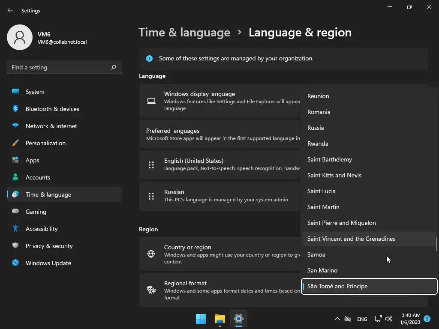Show hidden icons via taskbar chevron

tap(337, 319)
